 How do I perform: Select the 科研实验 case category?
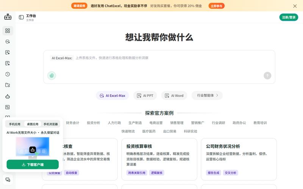[191, 131]
